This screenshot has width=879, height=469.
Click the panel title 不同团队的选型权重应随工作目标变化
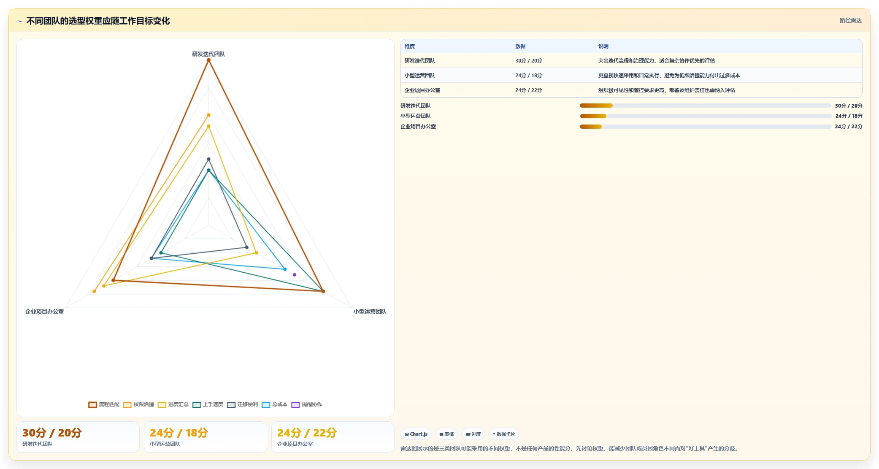pyautogui.click(x=98, y=21)
